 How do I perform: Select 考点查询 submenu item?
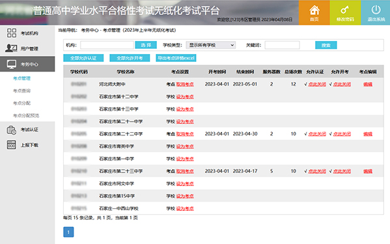point(21,90)
